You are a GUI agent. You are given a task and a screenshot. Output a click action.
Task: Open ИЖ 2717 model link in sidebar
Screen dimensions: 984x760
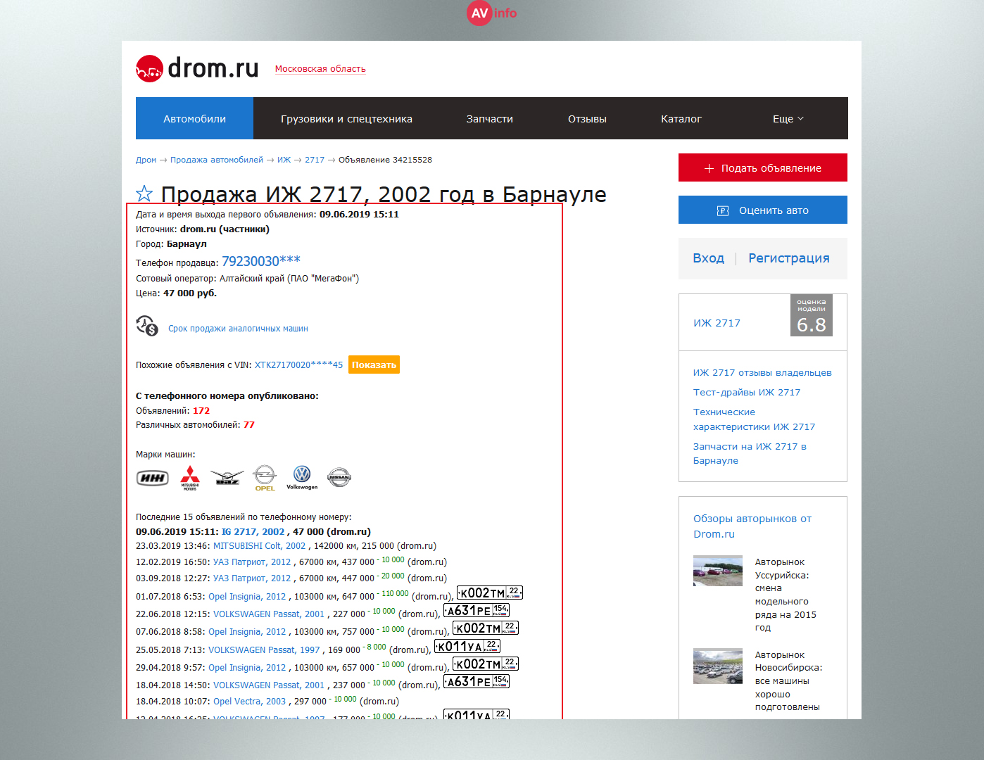click(x=717, y=323)
